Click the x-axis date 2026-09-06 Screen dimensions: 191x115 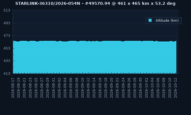click(x=71, y=88)
